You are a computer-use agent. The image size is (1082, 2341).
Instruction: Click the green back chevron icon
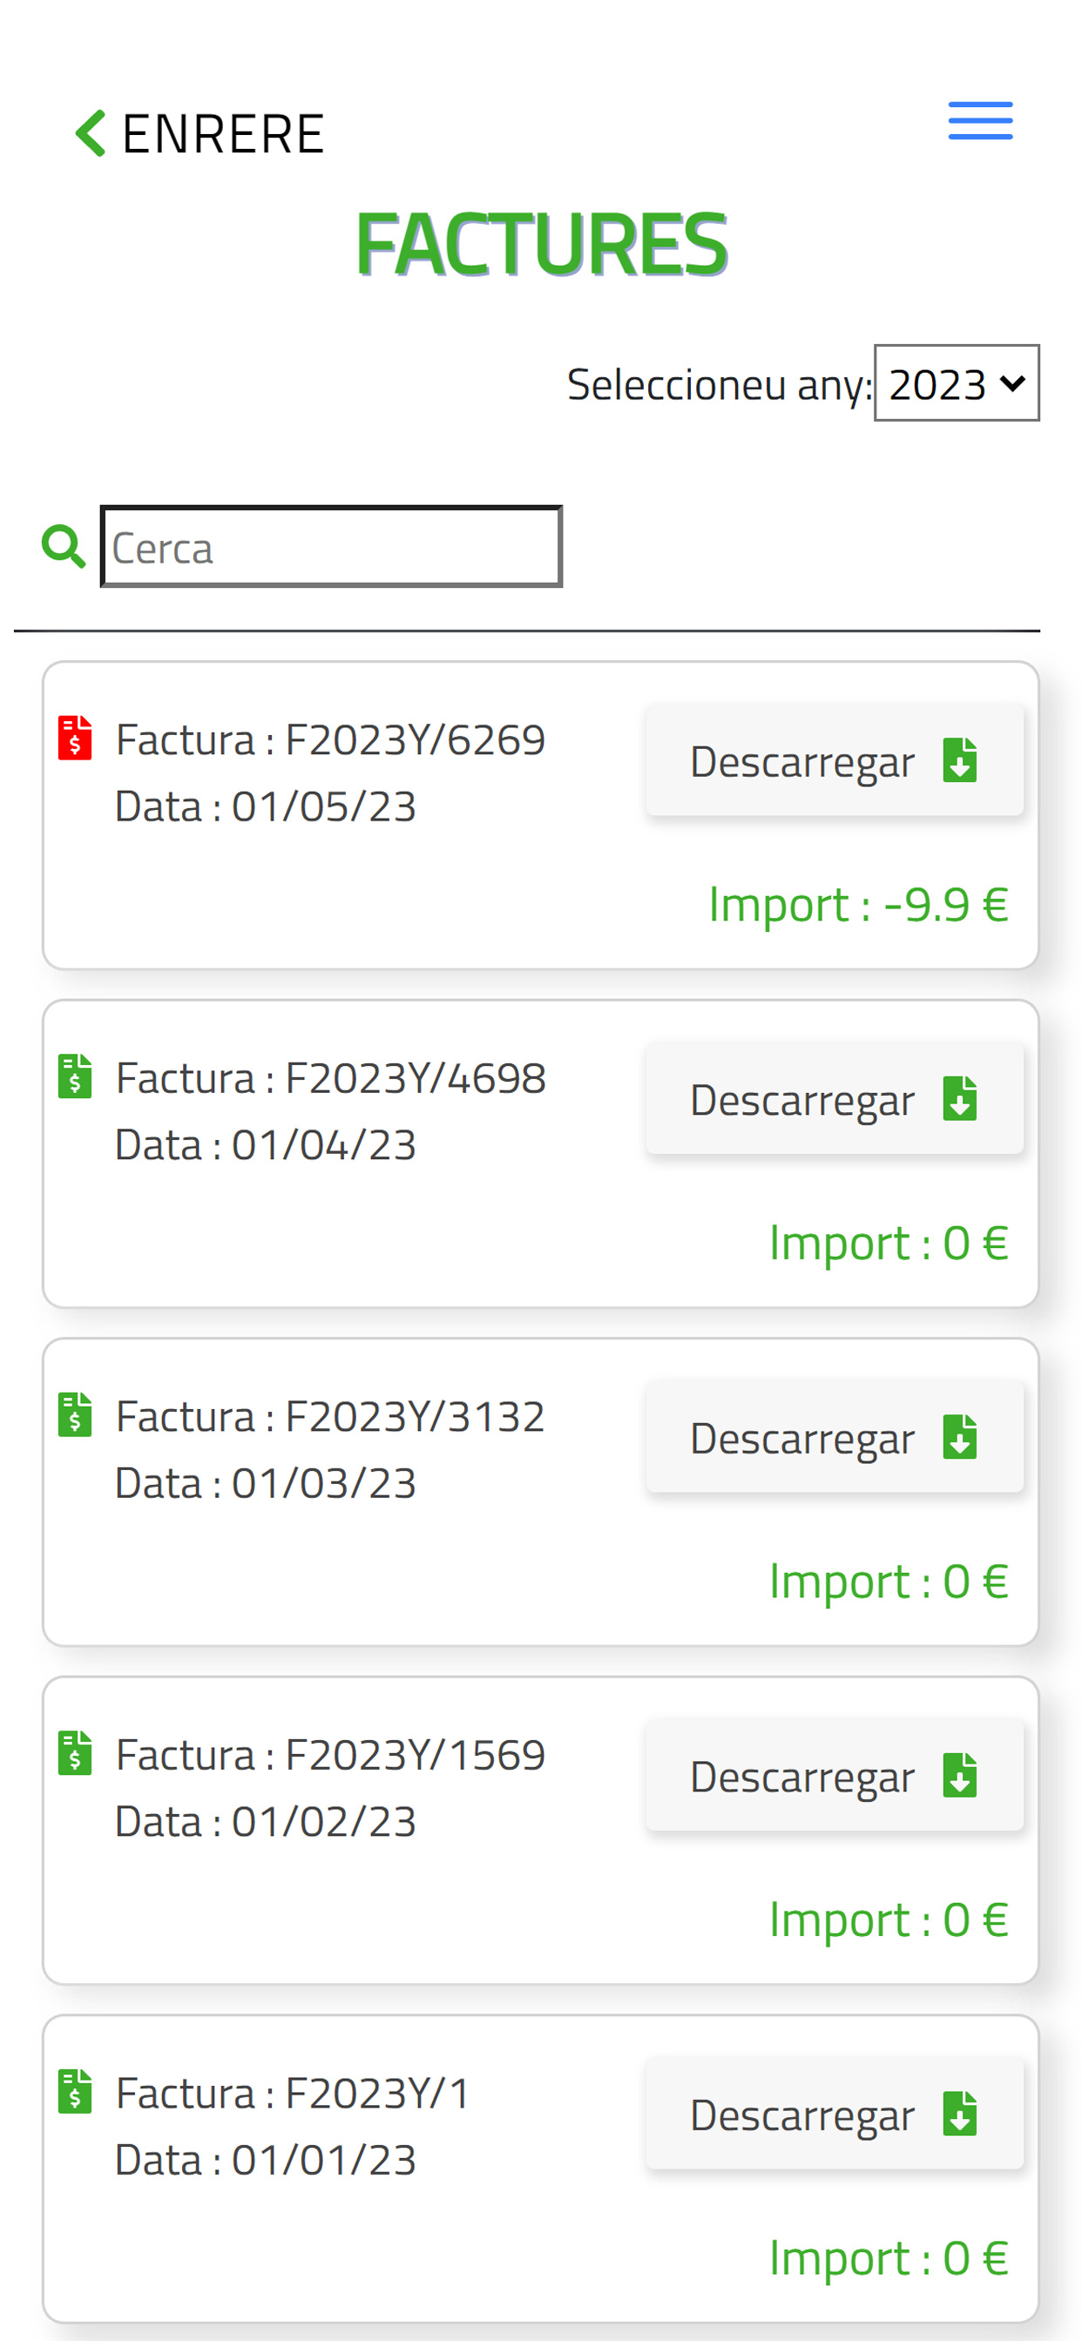[90, 133]
